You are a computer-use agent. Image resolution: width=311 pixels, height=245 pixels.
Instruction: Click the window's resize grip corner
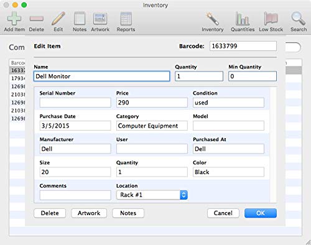click(x=308, y=242)
